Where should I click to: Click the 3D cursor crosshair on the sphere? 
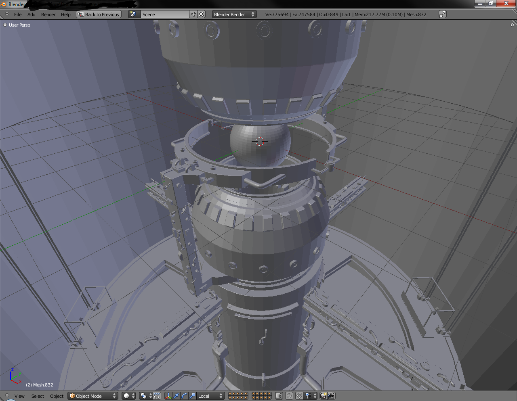[x=260, y=141]
